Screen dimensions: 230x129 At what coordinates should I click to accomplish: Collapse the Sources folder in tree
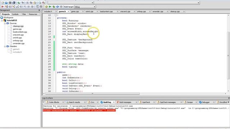(x=5, y=23)
